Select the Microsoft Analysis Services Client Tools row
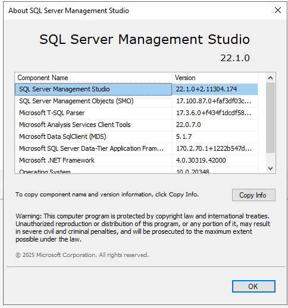This screenshot has width=288, height=308. click(x=136, y=125)
